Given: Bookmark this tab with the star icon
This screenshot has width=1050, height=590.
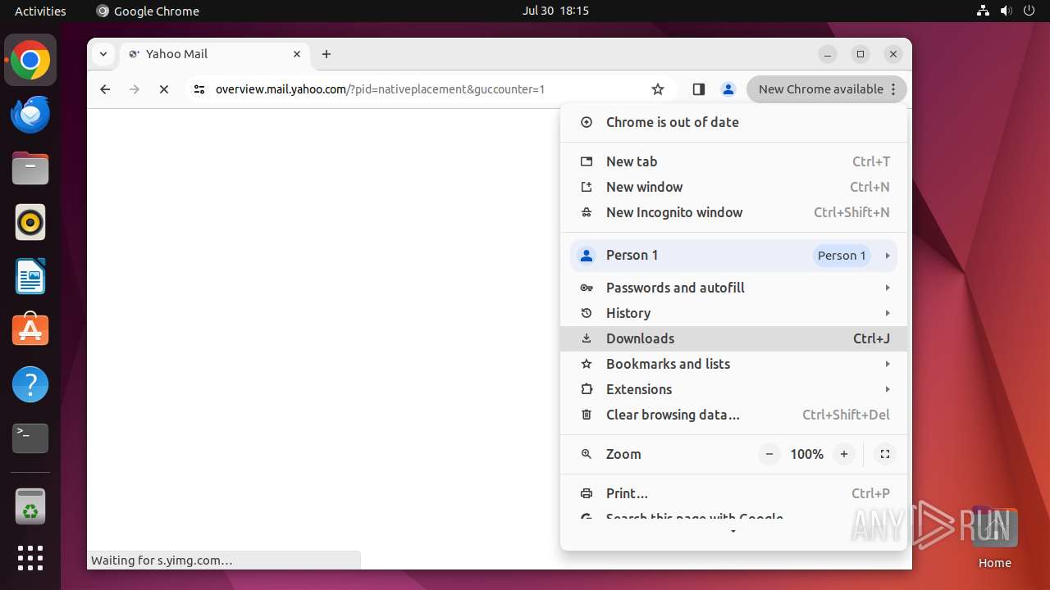Looking at the screenshot, I should (658, 89).
